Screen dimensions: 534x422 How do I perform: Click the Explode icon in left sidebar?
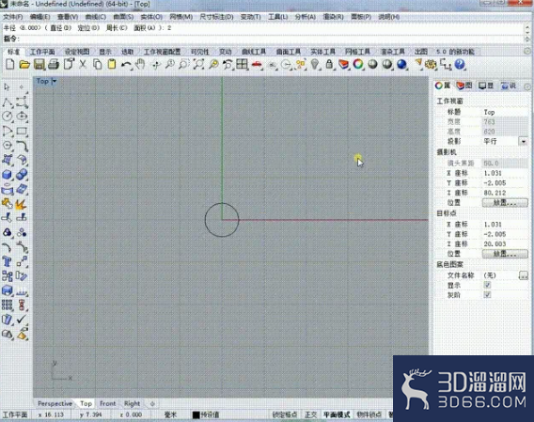pyautogui.click(x=22, y=204)
